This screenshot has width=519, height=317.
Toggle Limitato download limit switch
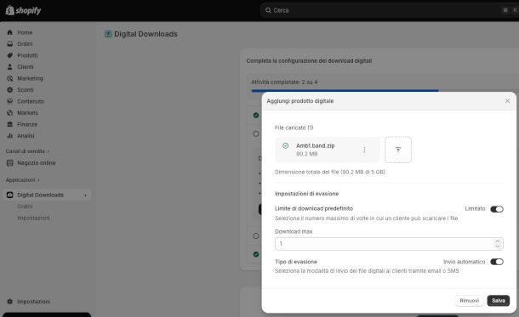click(497, 209)
